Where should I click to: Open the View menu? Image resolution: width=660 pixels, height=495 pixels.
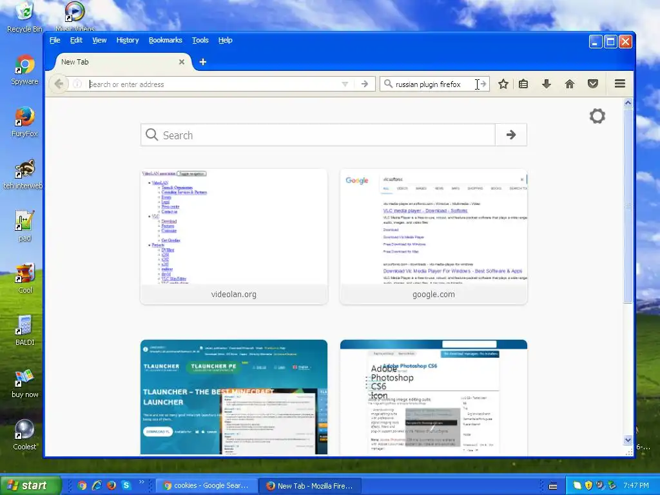99,40
